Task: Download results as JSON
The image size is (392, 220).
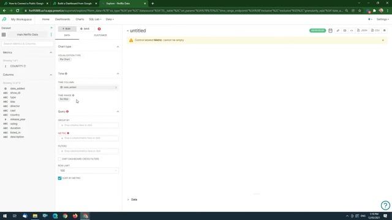Action: pos(362,31)
